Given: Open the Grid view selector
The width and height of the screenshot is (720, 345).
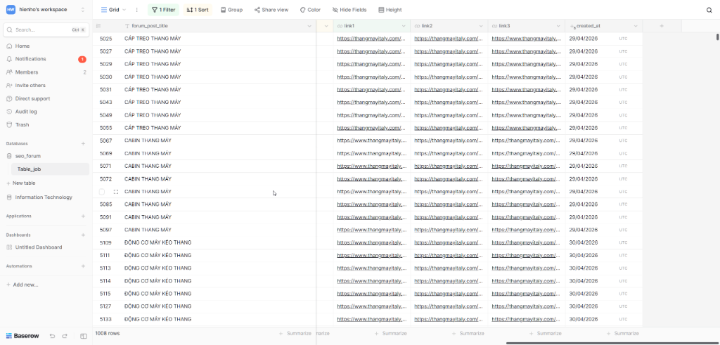Looking at the screenshot, I should tap(113, 10).
